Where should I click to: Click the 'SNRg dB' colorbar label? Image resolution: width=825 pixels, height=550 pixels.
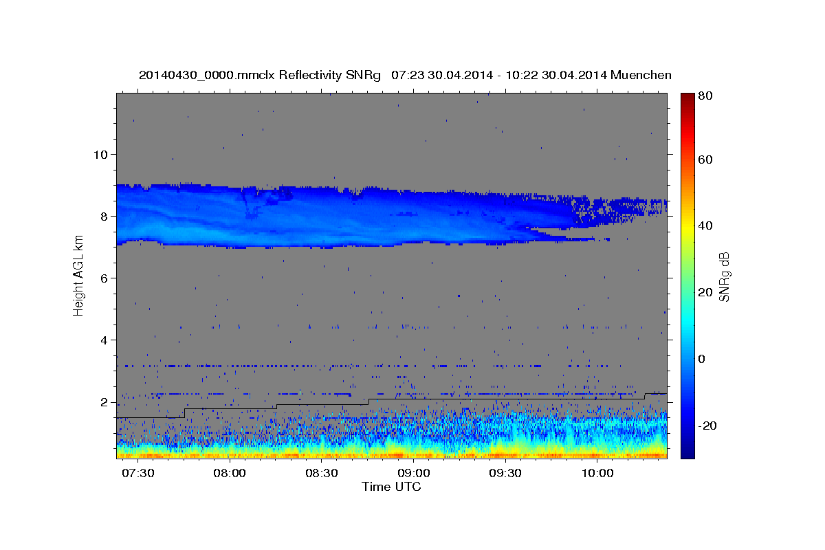coord(724,276)
